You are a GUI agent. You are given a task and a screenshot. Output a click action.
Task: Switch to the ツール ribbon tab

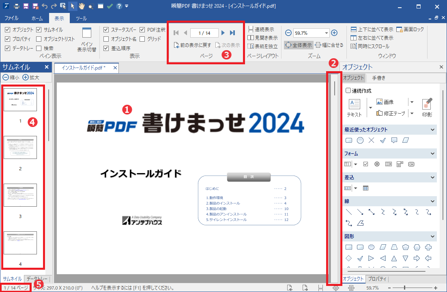[x=81, y=18]
